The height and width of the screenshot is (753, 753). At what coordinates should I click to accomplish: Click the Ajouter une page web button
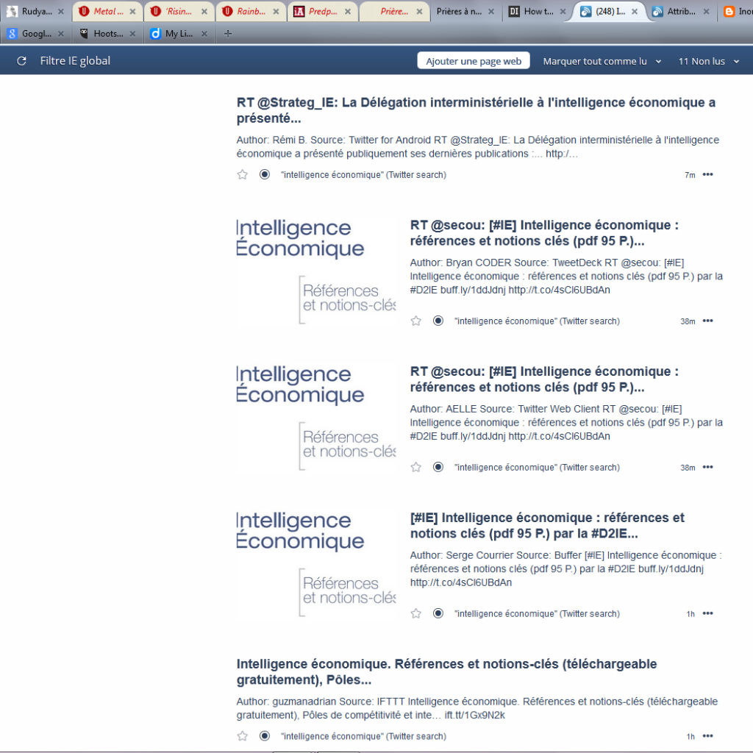474,61
